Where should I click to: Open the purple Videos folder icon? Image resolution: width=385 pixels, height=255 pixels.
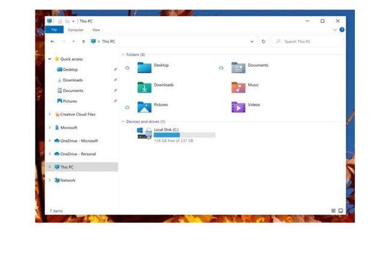[238, 107]
